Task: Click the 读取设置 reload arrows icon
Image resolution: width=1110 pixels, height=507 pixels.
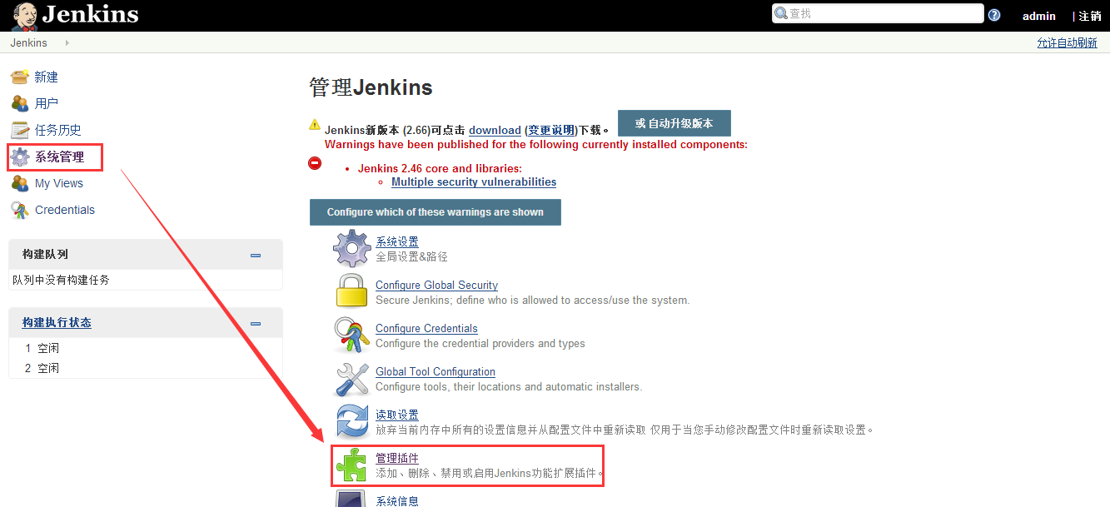Action: click(x=351, y=421)
